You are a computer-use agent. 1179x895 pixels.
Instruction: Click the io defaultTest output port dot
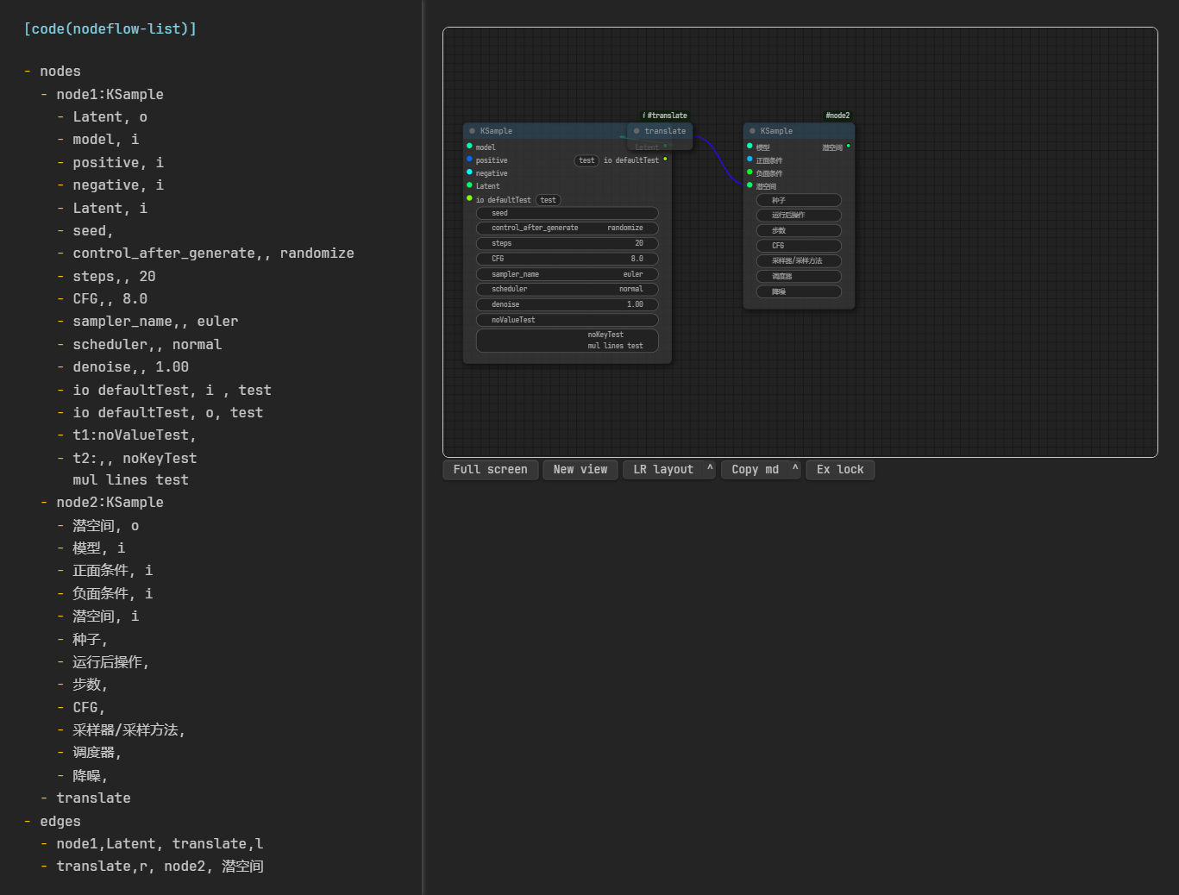665,160
